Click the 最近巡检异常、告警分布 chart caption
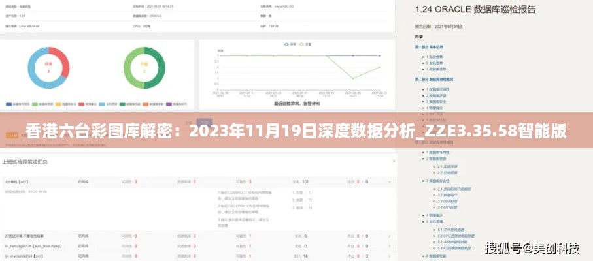The image size is (593, 261). (297, 103)
